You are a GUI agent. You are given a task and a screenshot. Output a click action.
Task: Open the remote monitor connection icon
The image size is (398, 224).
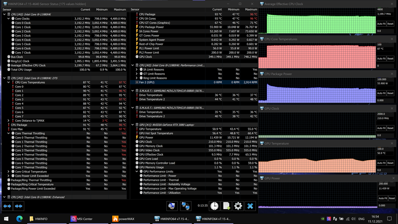(x=172, y=206)
